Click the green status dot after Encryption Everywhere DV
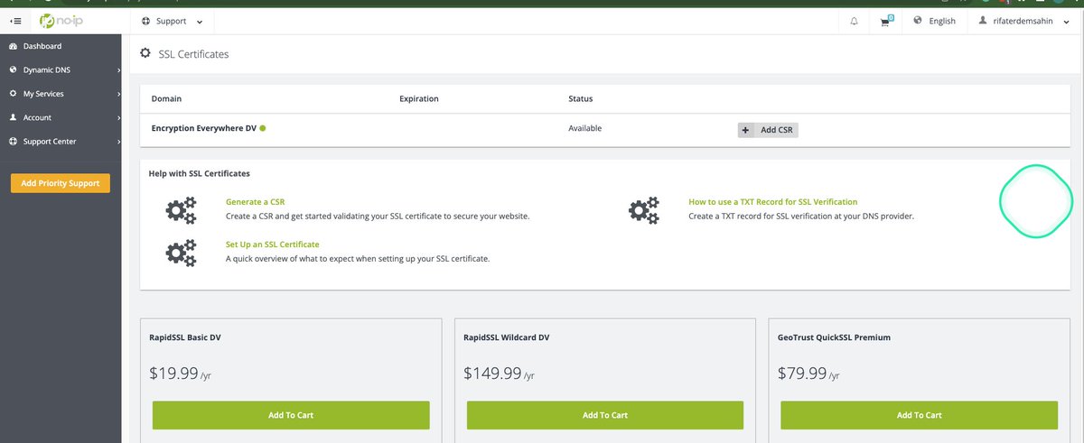The height and width of the screenshot is (443, 1084). tap(262, 128)
